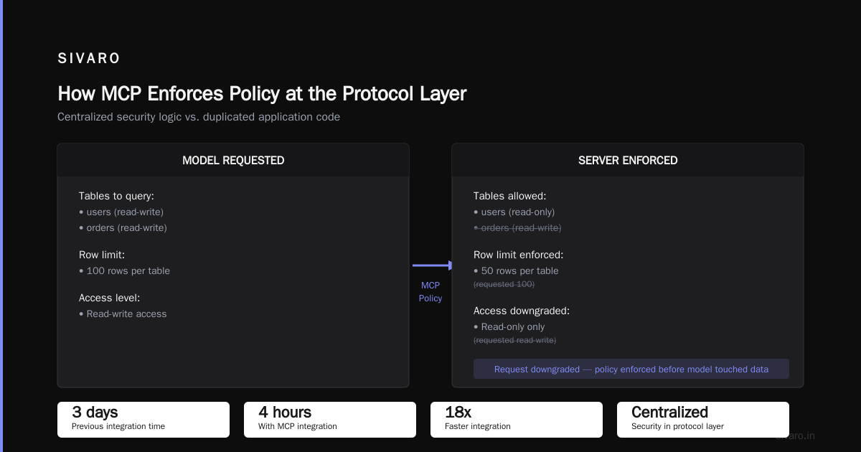Click the struck-through orders entry
861x452 pixels.
click(x=517, y=227)
